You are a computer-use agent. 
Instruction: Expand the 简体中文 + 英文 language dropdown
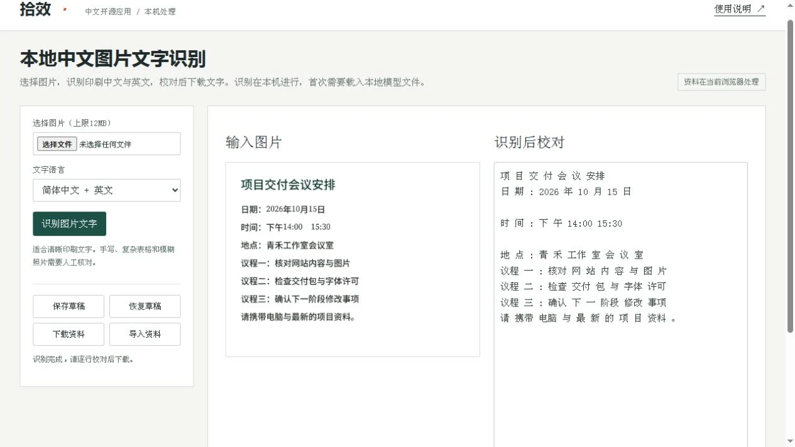(x=107, y=190)
